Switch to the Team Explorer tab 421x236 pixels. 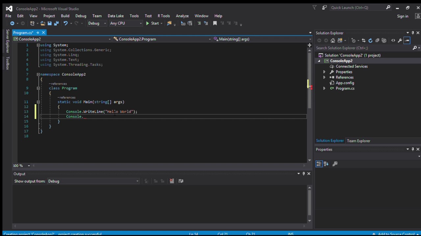tap(359, 141)
